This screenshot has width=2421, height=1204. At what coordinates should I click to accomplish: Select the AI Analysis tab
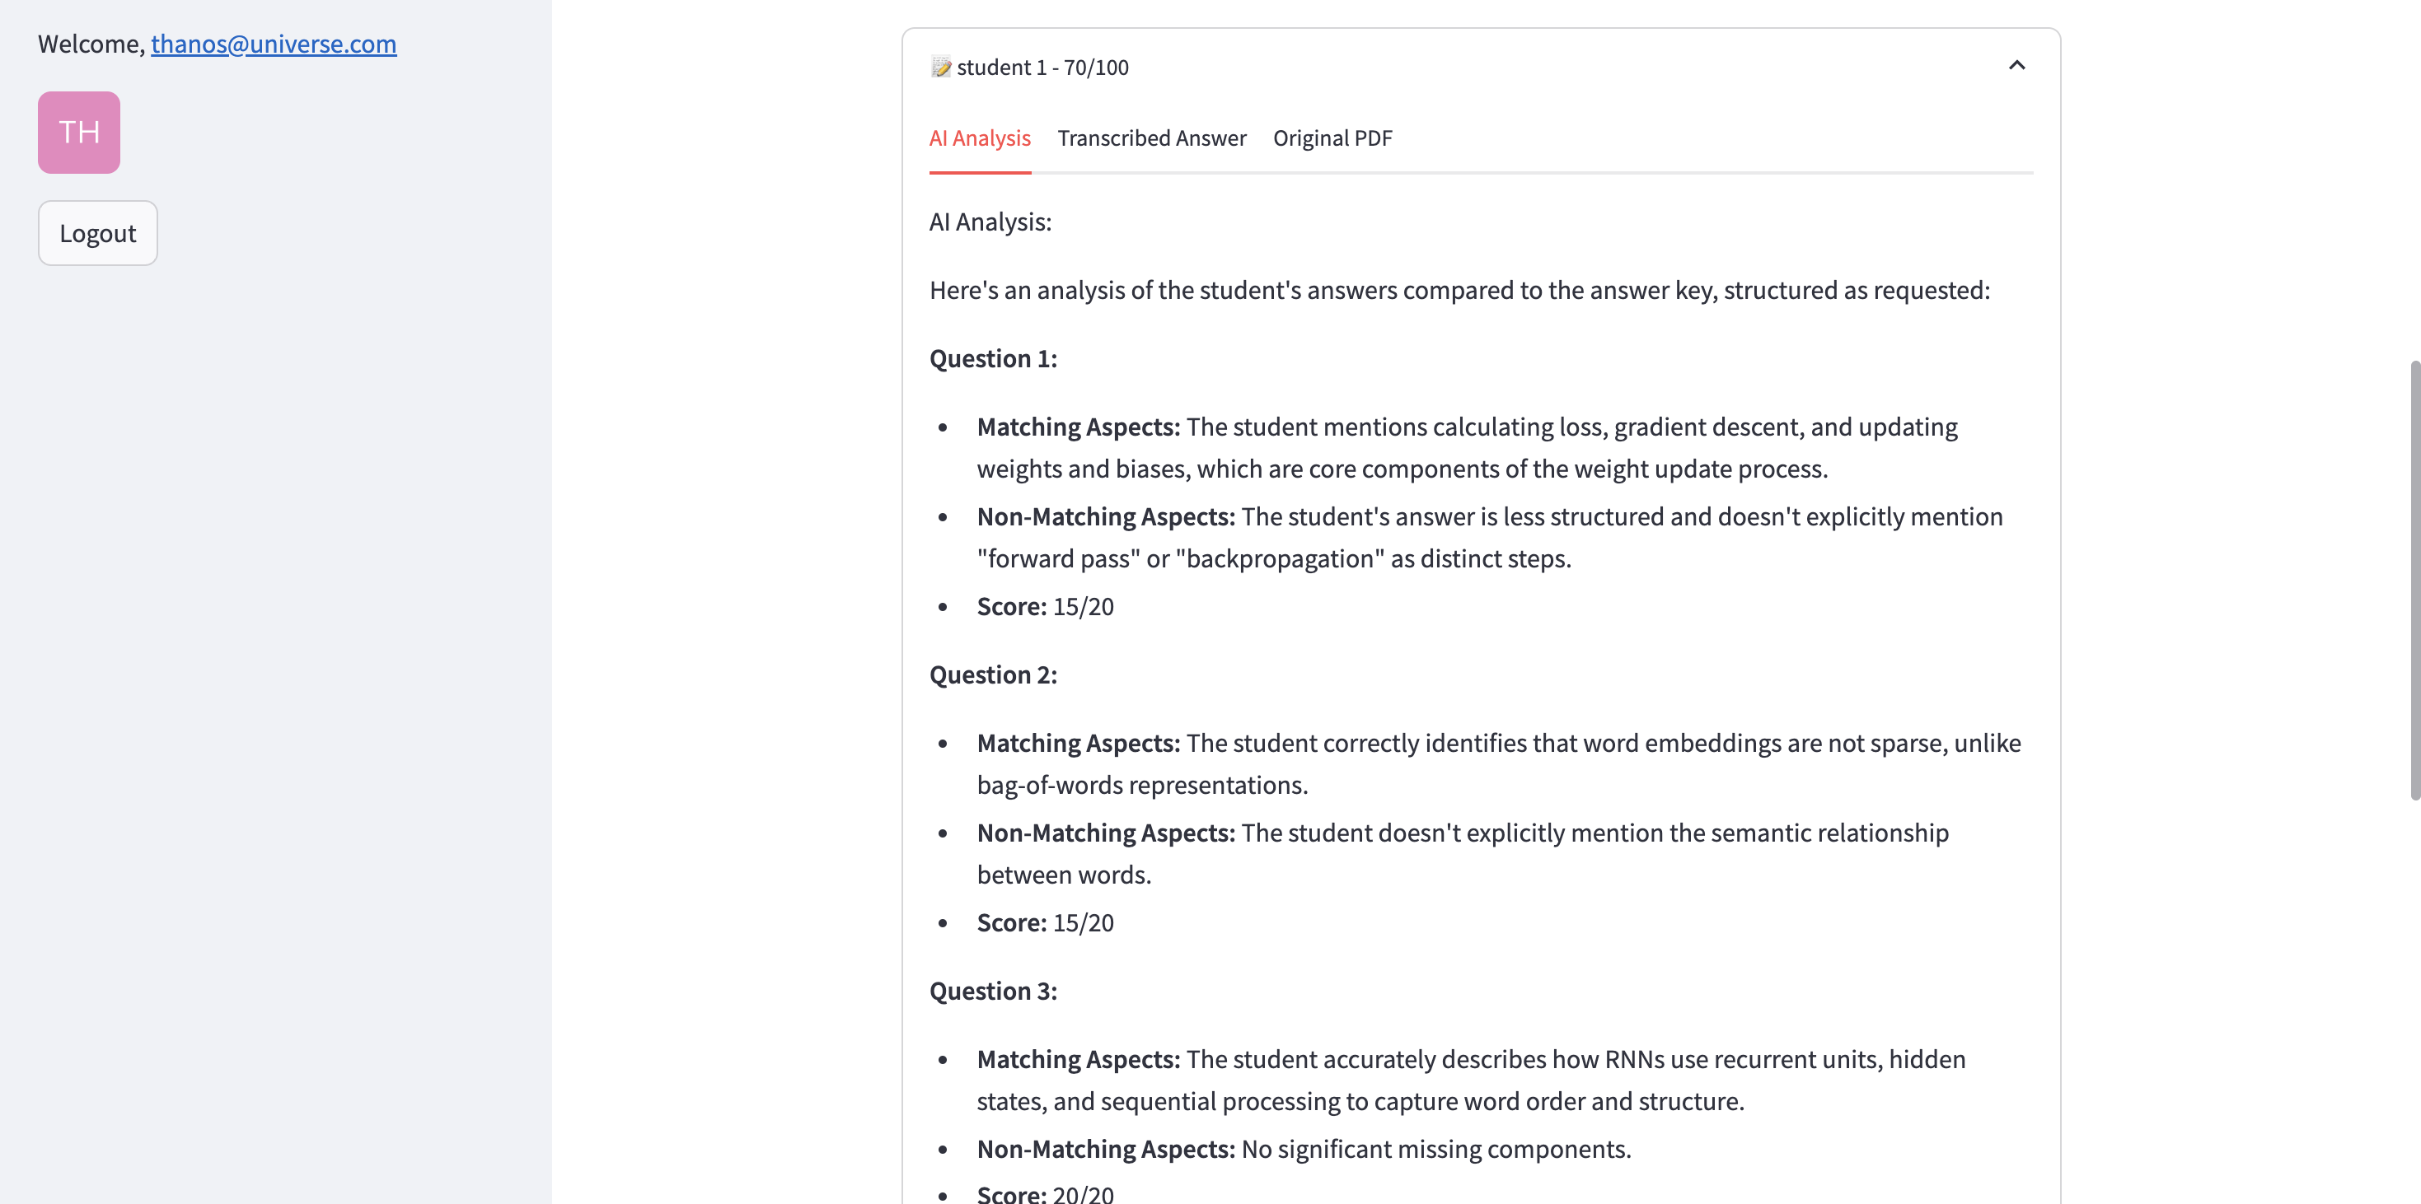click(979, 138)
